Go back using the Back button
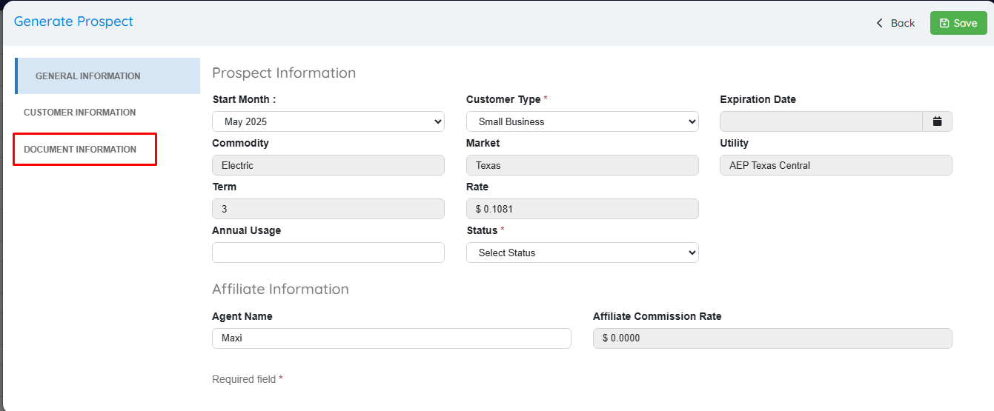This screenshot has height=411, width=994. click(x=895, y=23)
